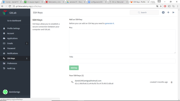Switch to semana 01 Google tab
This screenshot has height=101, width=180.
(x=76, y=2)
